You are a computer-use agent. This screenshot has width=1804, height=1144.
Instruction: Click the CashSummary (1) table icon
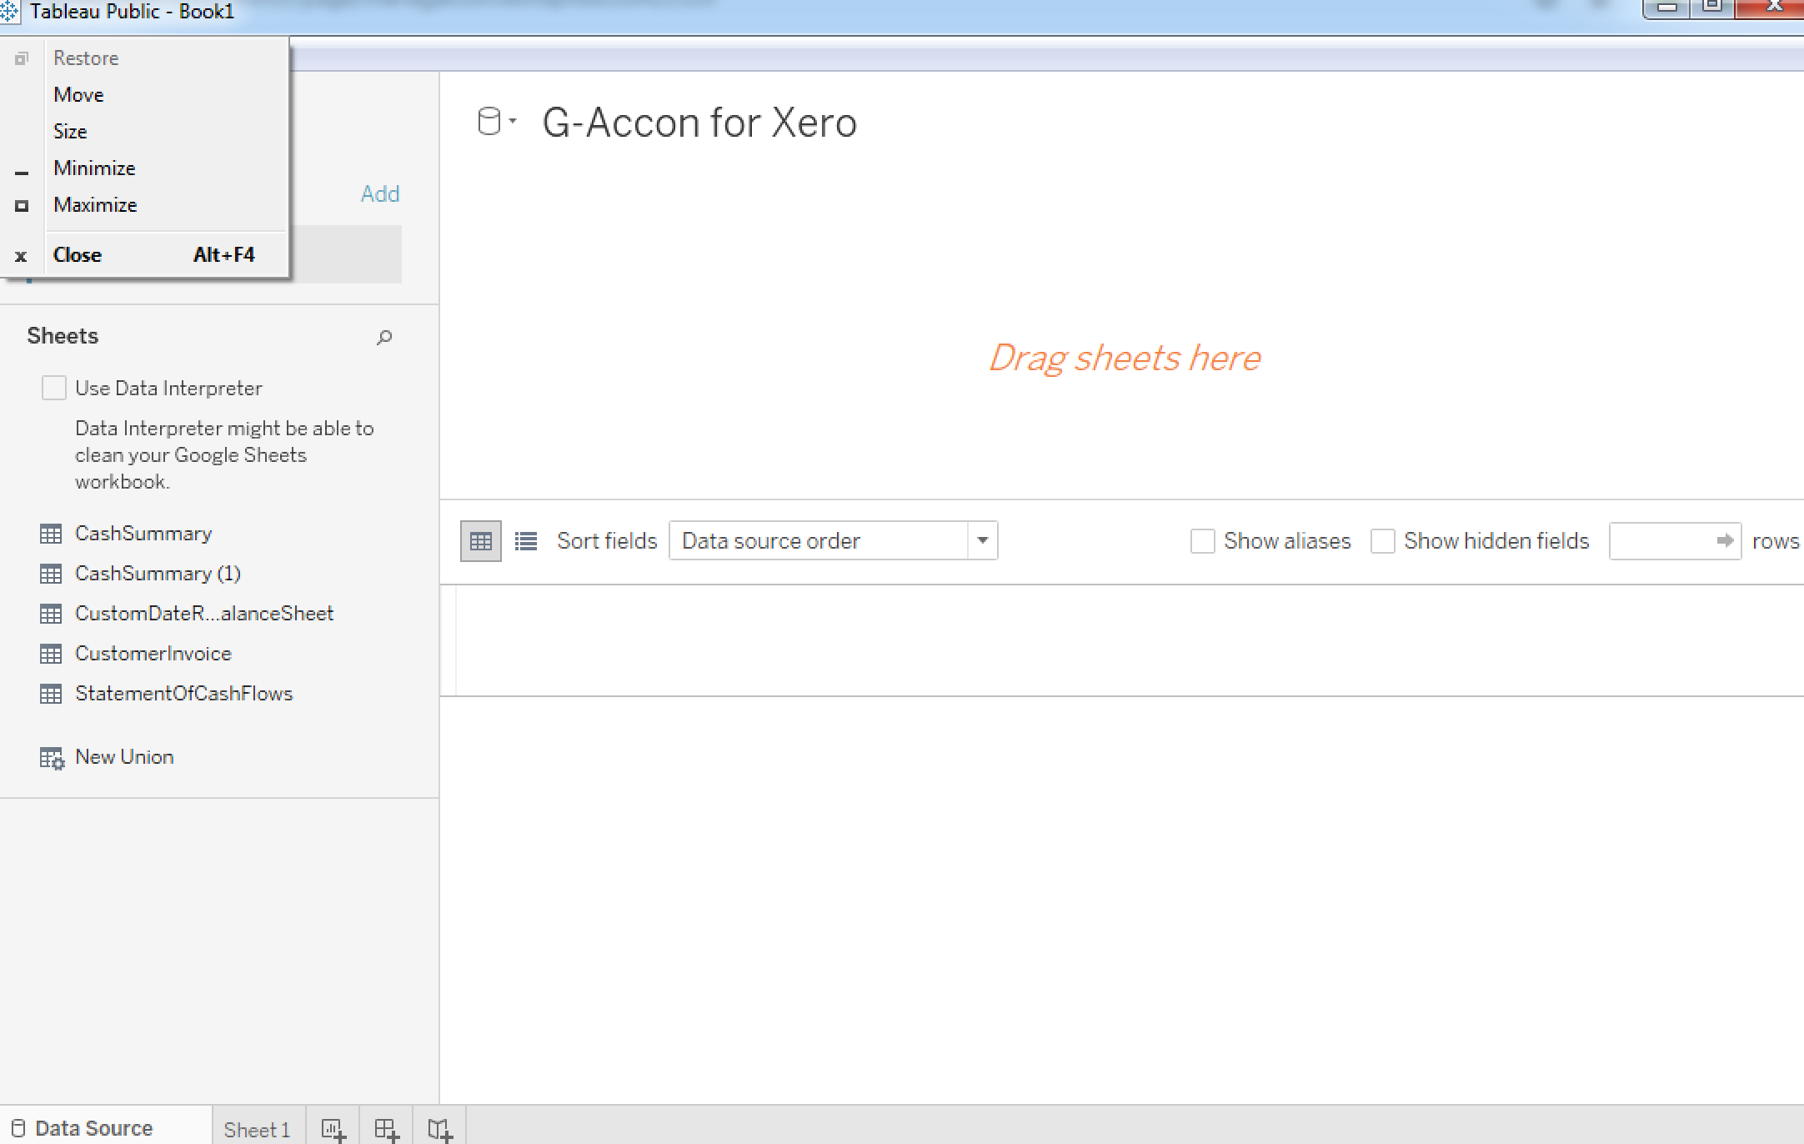coord(51,574)
